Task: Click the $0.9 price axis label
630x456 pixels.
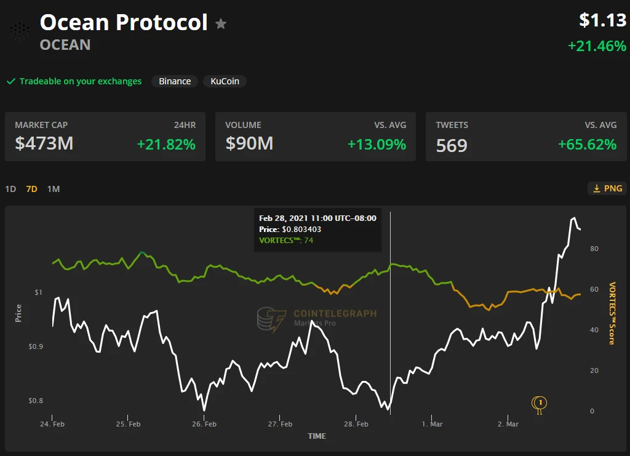Action: click(35, 346)
